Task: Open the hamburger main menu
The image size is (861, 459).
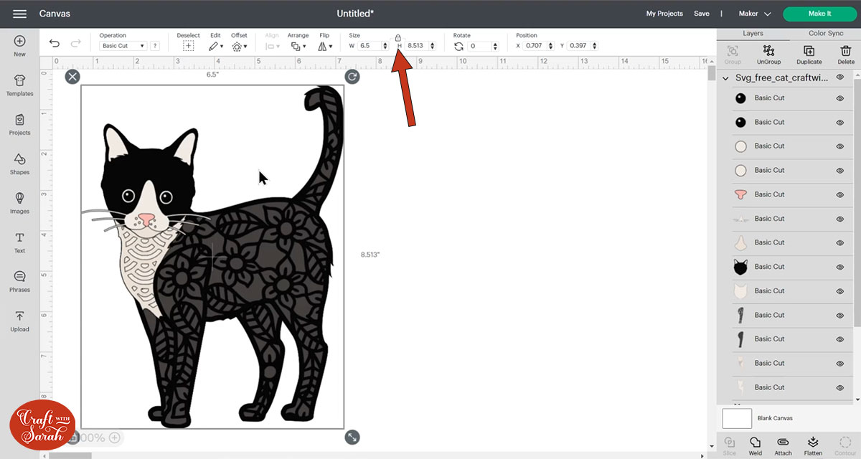Action: pos(19,14)
